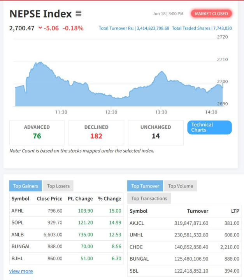The image size is (244, 280).
Task: Select the Top Turnover tab
Action: (145, 186)
